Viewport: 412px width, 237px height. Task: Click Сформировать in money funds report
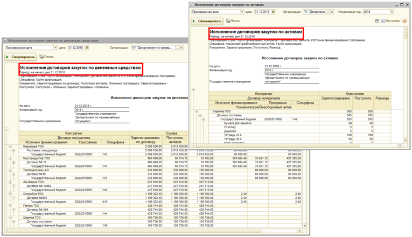click(20, 56)
